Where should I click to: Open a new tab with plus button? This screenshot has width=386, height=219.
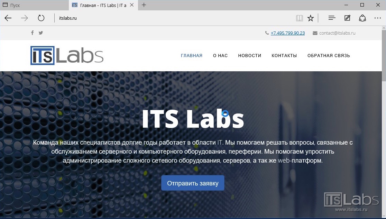click(144, 5)
